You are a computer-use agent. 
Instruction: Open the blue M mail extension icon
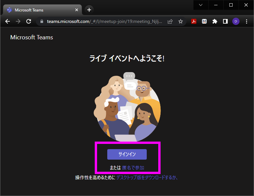204,21
